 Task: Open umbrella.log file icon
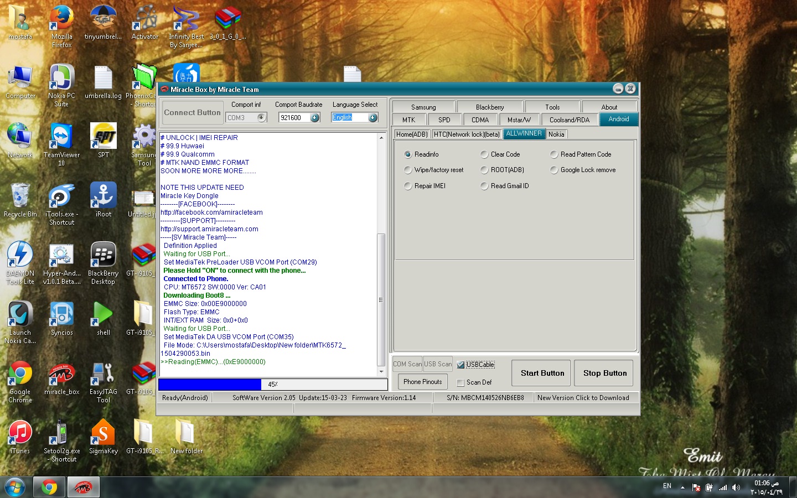pyautogui.click(x=103, y=82)
